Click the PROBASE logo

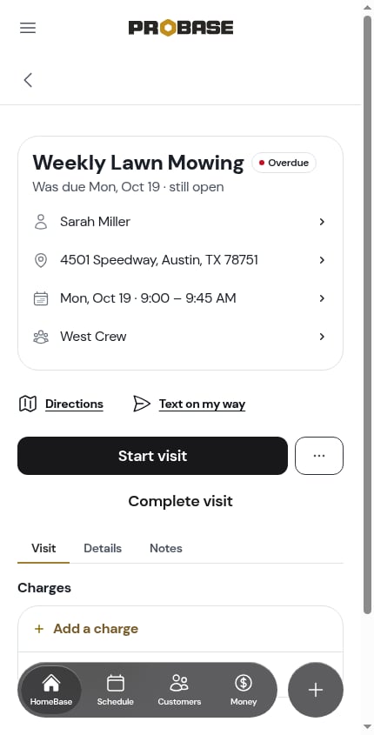pyautogui.click(x=180, y=28)
